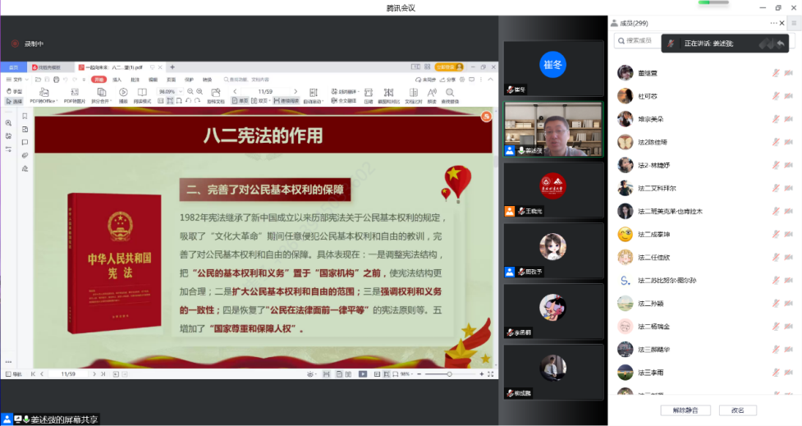Toggle microphone mute for member 杜可芯

coord(776,96)
